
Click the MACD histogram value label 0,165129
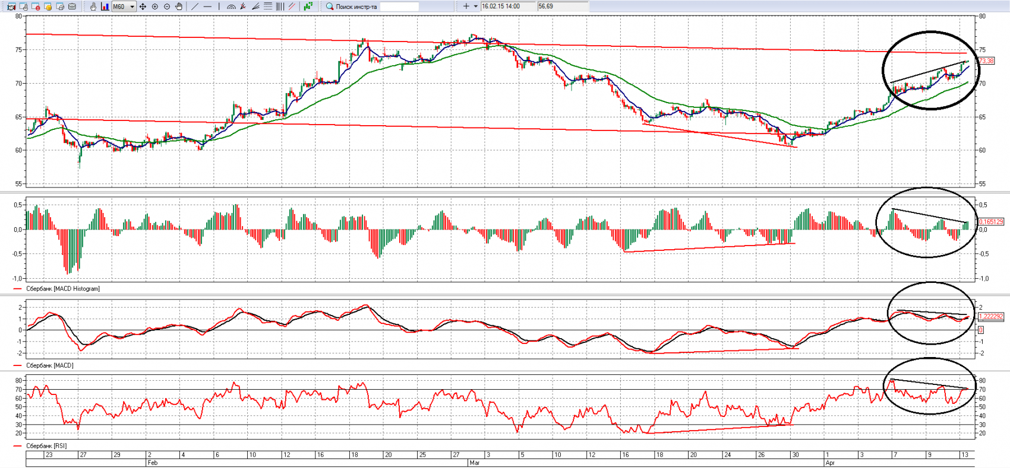click(x=990, y=222)
